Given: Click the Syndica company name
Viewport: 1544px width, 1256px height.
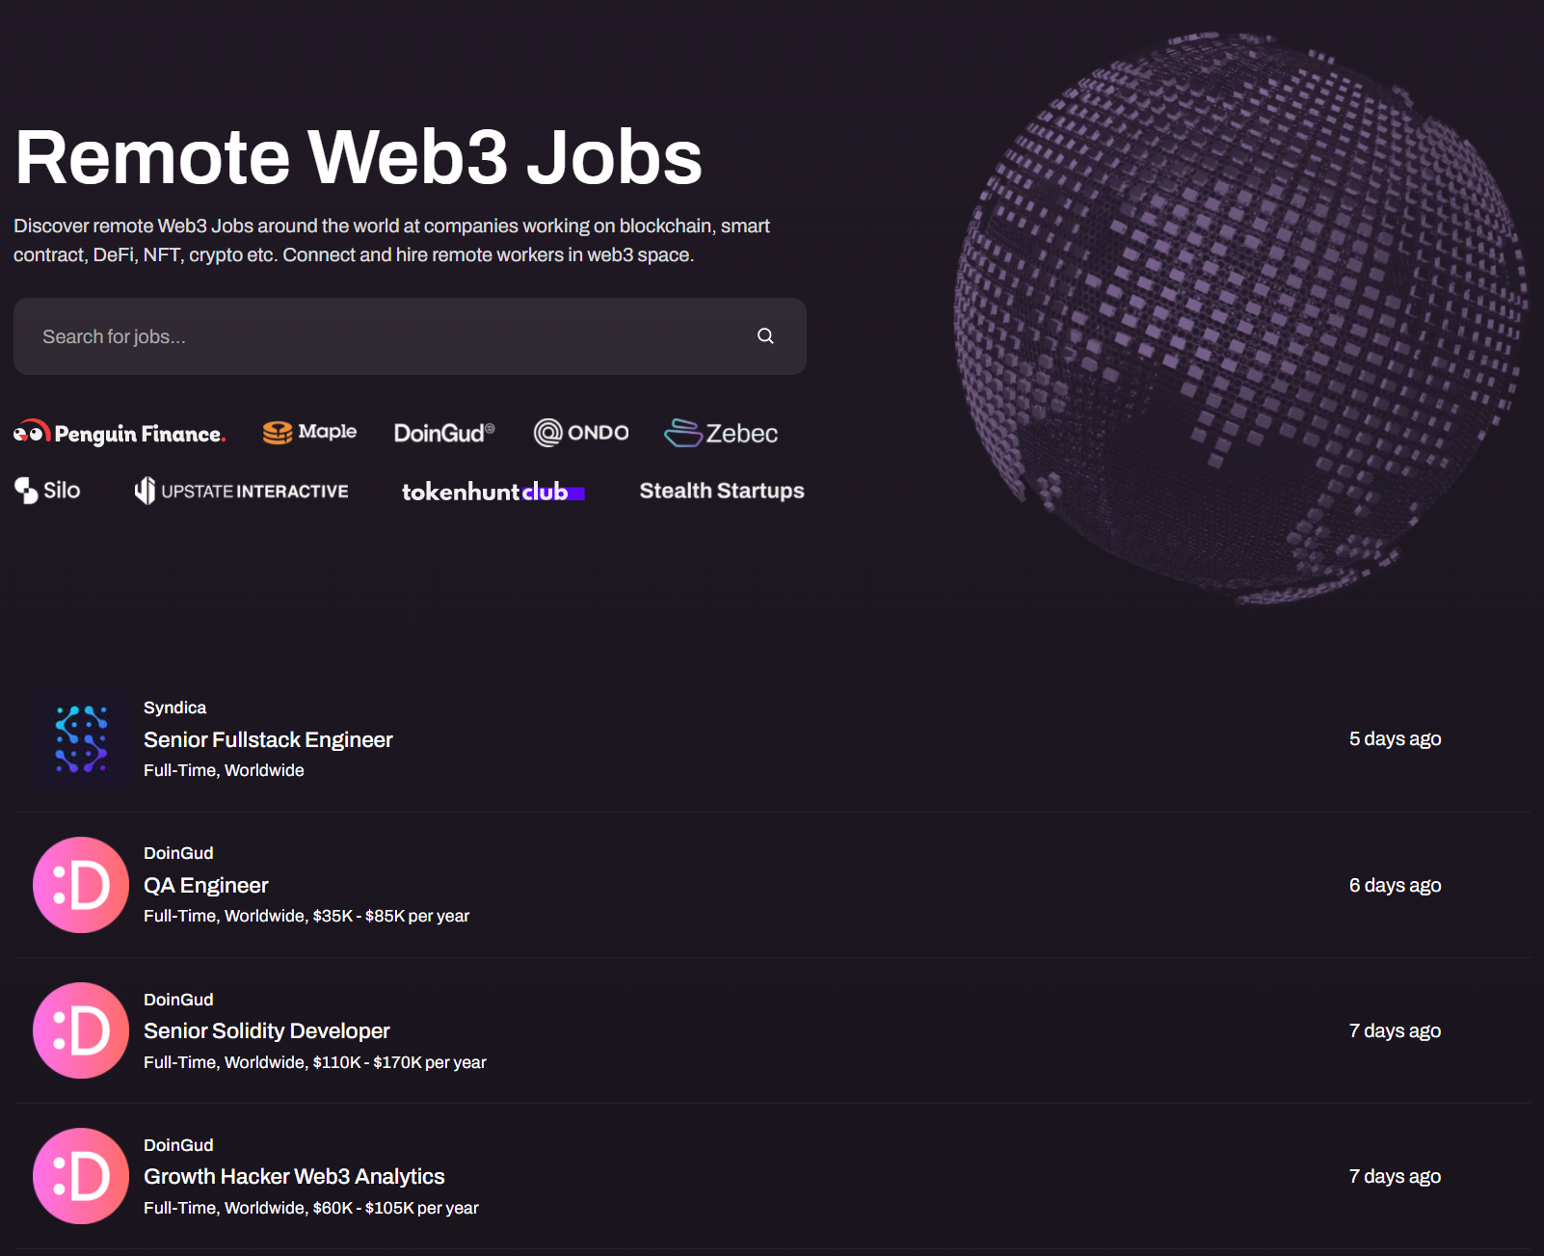Looking at the screenshot, I should pos(174,708).
